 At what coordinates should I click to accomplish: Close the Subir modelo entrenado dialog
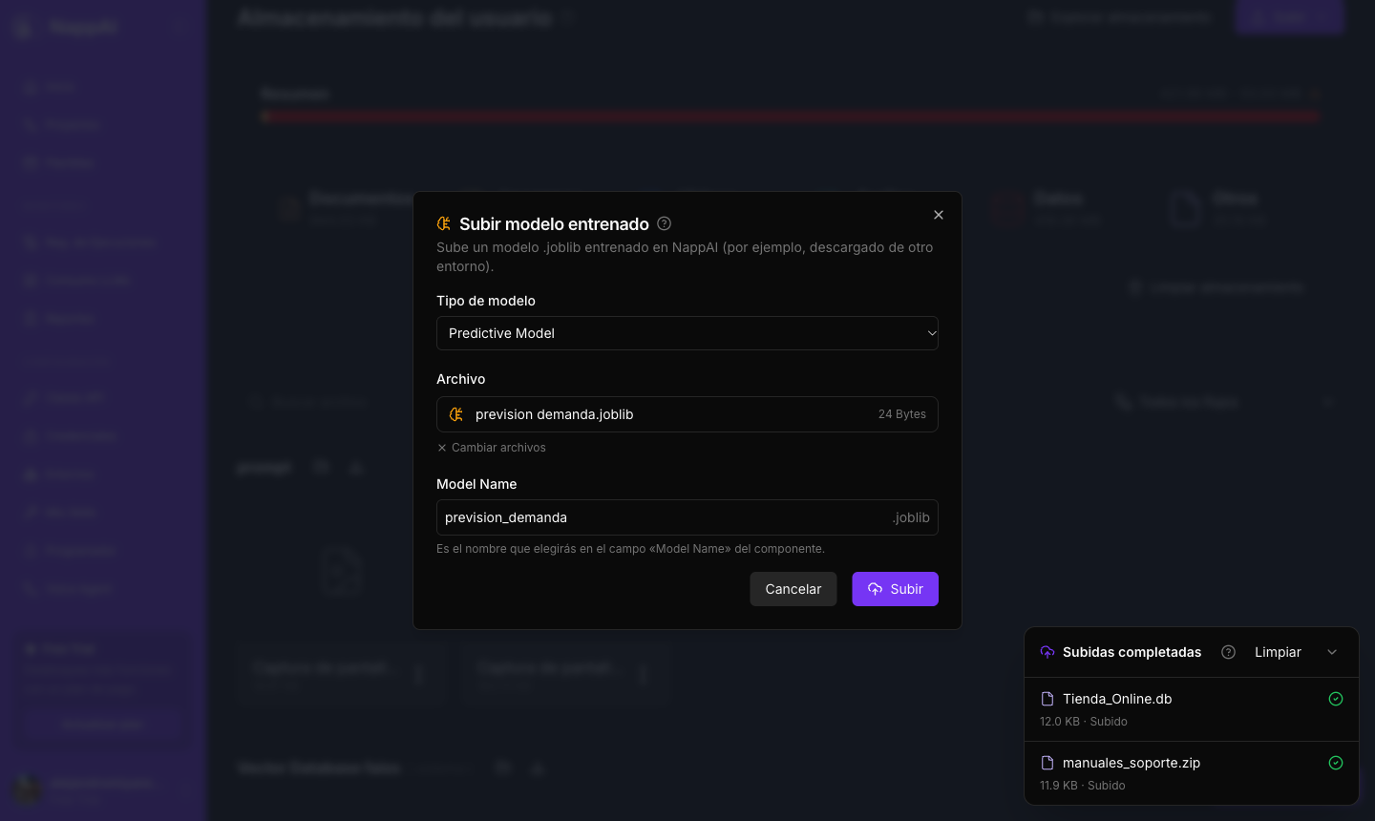(939, 215)
